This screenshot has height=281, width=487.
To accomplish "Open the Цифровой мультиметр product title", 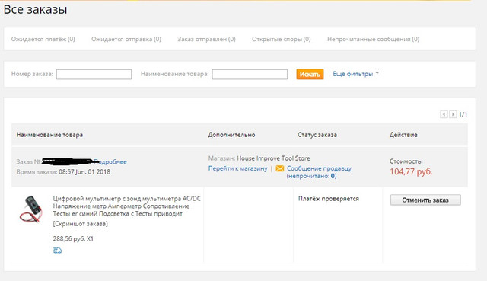I will 127,206.
